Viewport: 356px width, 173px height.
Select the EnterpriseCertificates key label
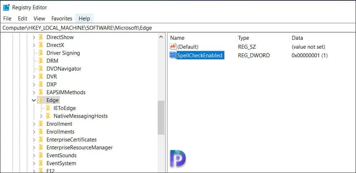pyautogui.click(x=71, y=140)
